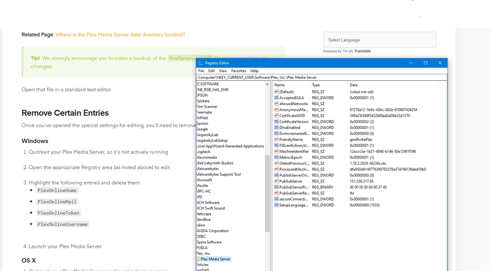This screenshot has width=491, height=271.
Task: Click the 1.18.2.2029-36236cc4c data value
Action: 368,163
